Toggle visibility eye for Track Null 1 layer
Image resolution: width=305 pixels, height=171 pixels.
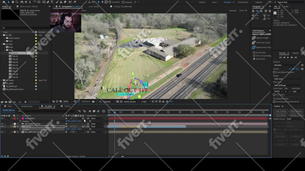[x=2, y=118]
